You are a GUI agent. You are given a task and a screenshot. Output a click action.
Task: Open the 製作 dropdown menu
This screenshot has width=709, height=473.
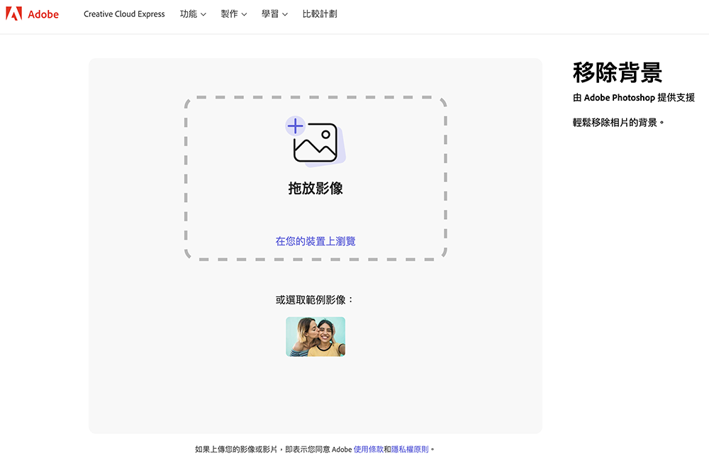pyautogui.click(x=230, y=13)
